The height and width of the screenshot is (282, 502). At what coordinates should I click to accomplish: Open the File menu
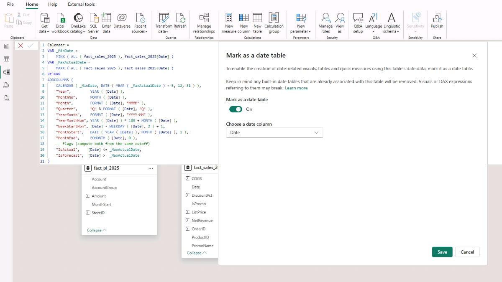pos(10,4)
